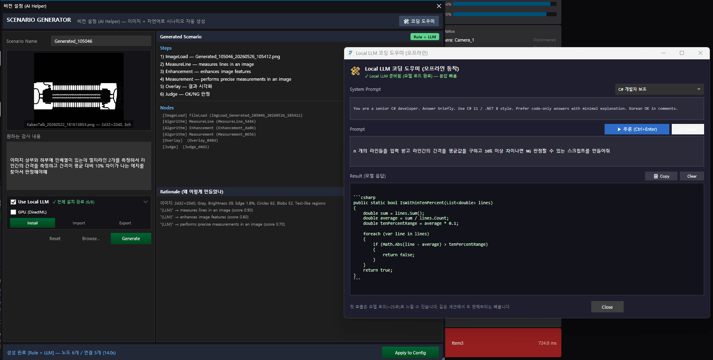Open the 코딩 도우미 wrench-icon button
This screenshot has width=713, height=360.
(419, 21)
